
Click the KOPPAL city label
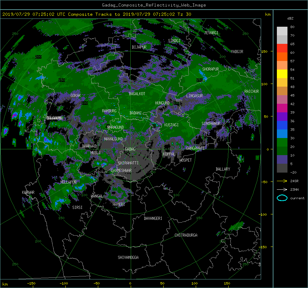click(169, 154)
